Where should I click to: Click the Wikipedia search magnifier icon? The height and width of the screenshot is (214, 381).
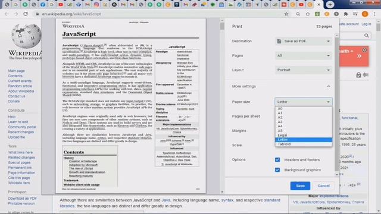tap(367, 36)
